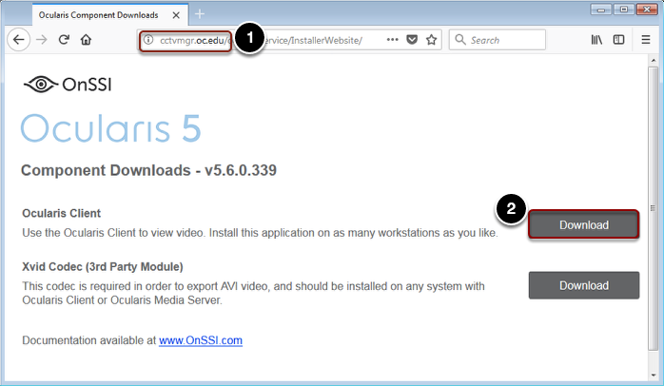The height and width of the screenshot is (386, 664).
Task: Minimize the browser window
Action: pos(601,10)
